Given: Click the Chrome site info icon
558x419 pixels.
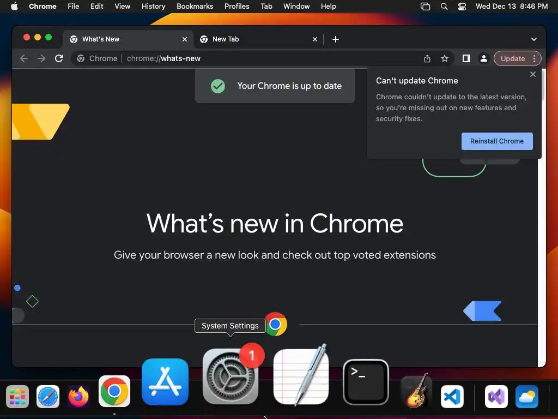Looking at the screenshot, I should pyautogui.click(x=81, y=58).
